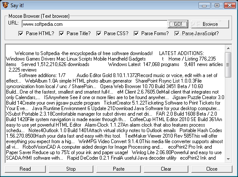The width and height of the screenshot is (238, 177).
Task: Click the text 'Rapid DeCoder 0.2.1'
Action: (88, 158)
